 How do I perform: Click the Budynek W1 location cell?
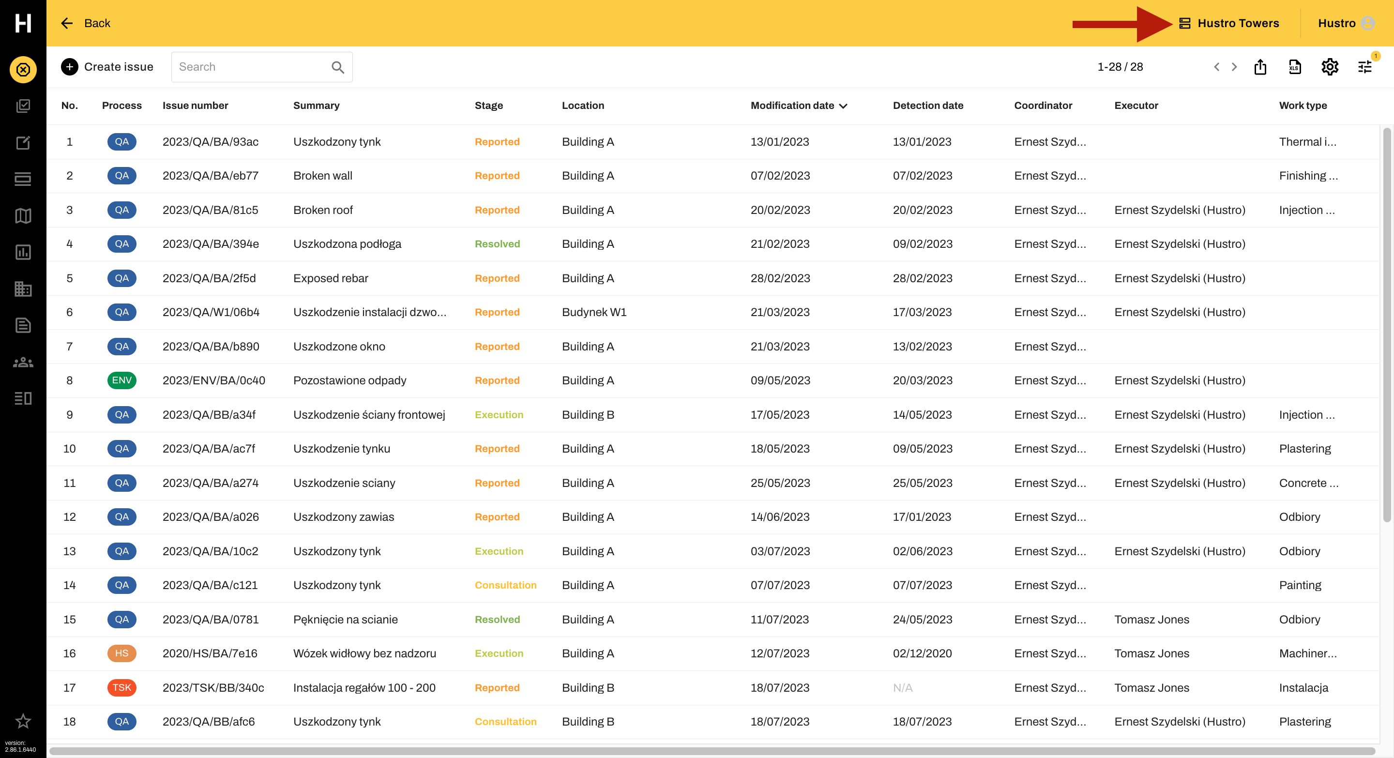[593, 312]
